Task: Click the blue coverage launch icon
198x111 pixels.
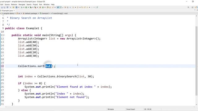Action: [x=16, y=7]
